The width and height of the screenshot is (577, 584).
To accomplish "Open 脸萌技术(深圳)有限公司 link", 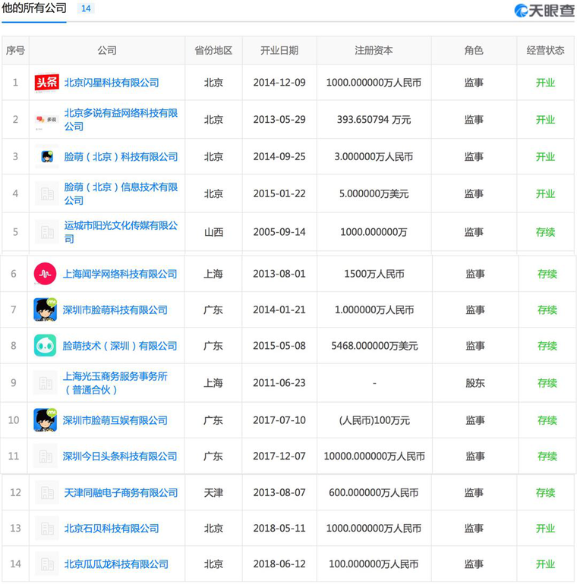I will 120,346.
